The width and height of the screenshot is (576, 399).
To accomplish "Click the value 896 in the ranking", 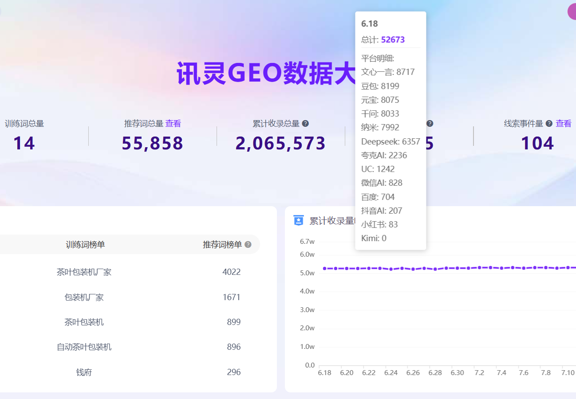I will point(234,347).
